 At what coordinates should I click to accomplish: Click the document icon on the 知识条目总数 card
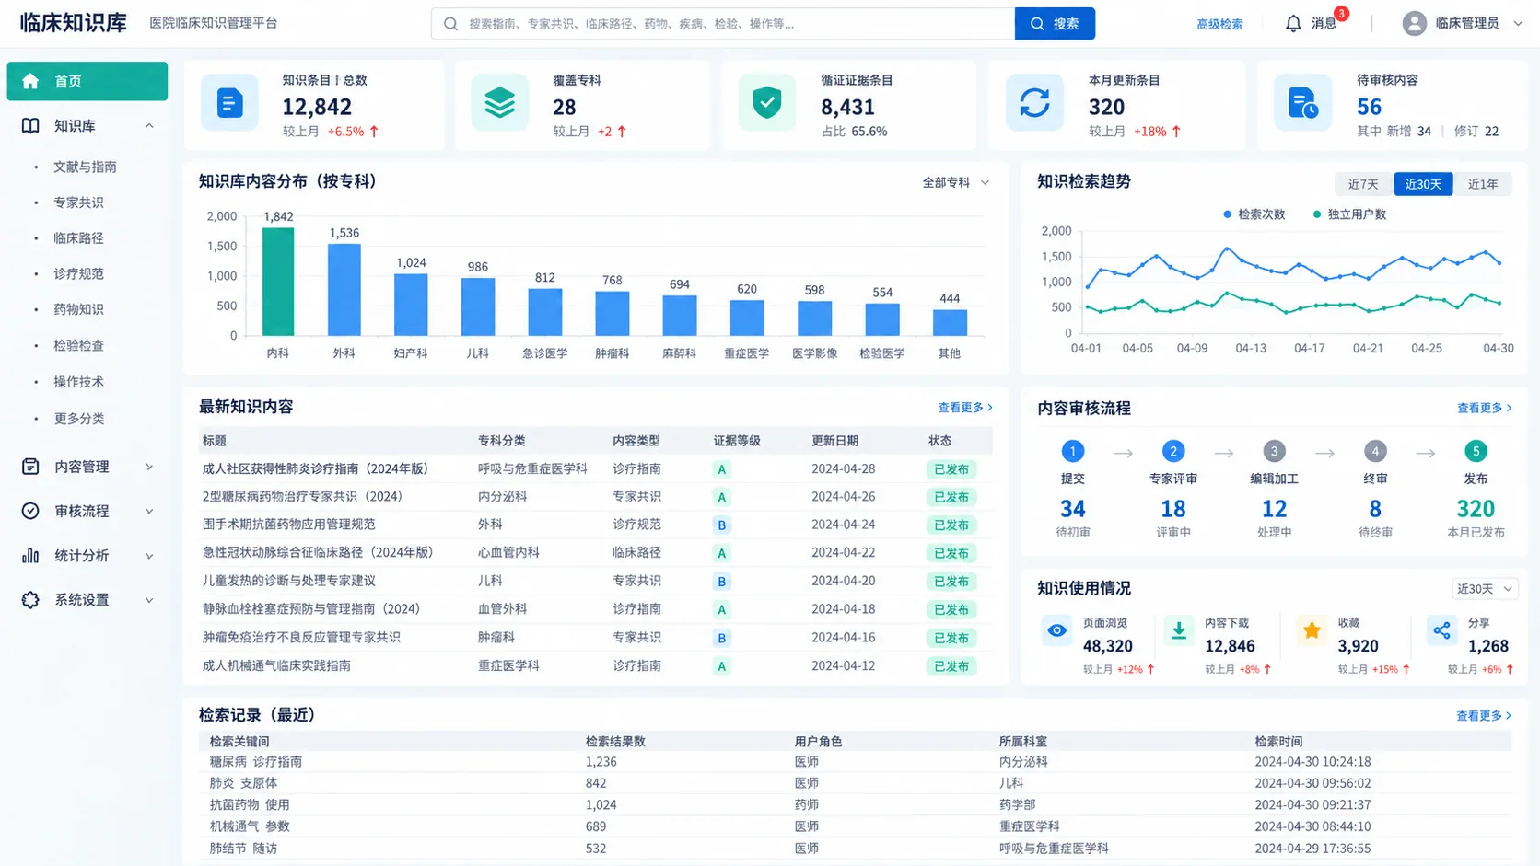tap(229, 103)
